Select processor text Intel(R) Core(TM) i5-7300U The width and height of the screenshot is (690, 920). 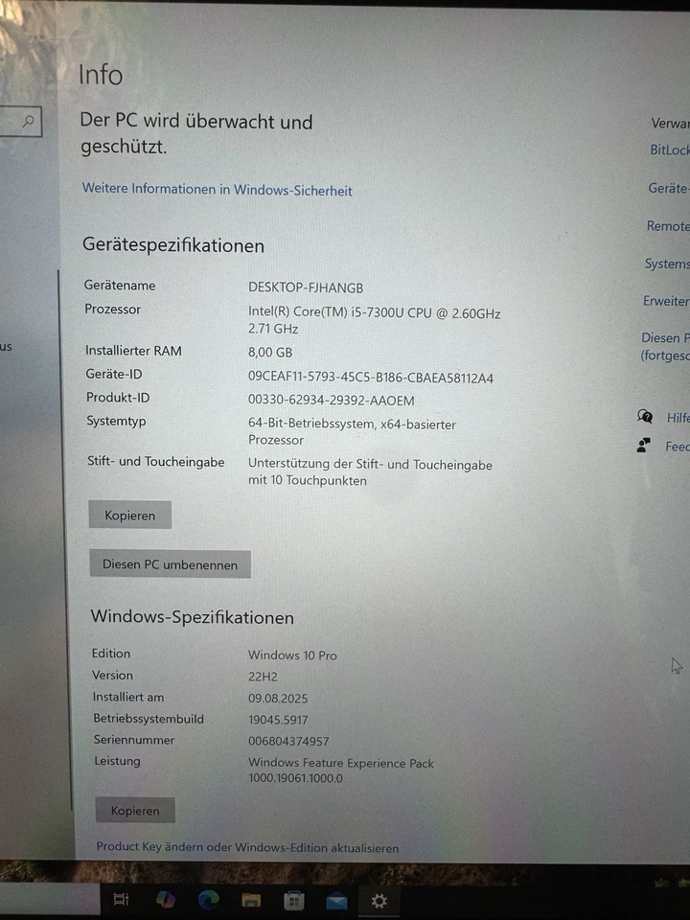click(x=326, y=312)
